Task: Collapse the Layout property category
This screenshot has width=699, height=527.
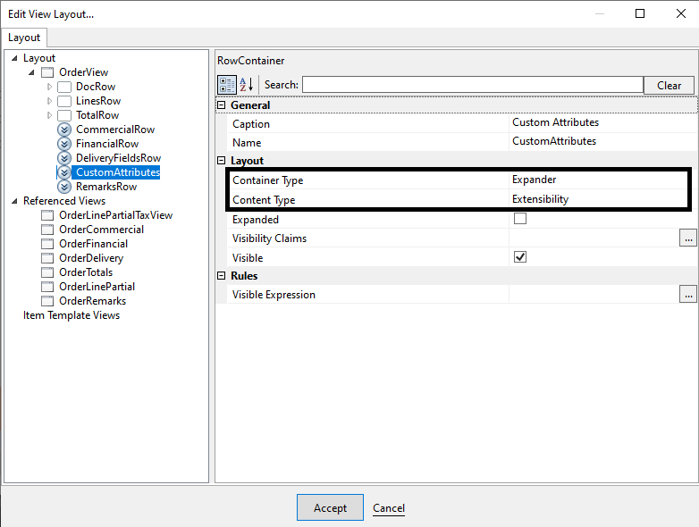Action: coord(221,161)
